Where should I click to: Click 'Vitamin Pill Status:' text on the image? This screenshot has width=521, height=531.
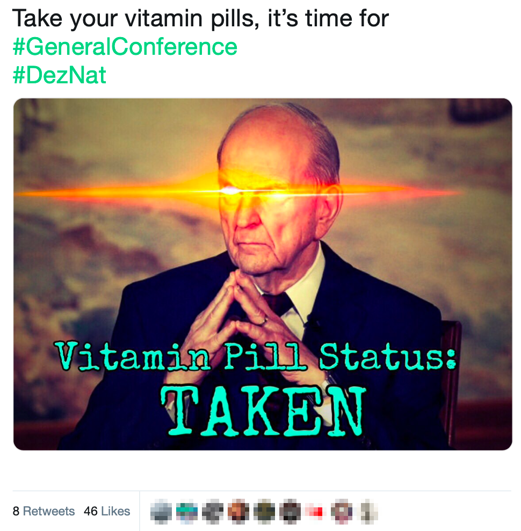[x=256, y=356]
